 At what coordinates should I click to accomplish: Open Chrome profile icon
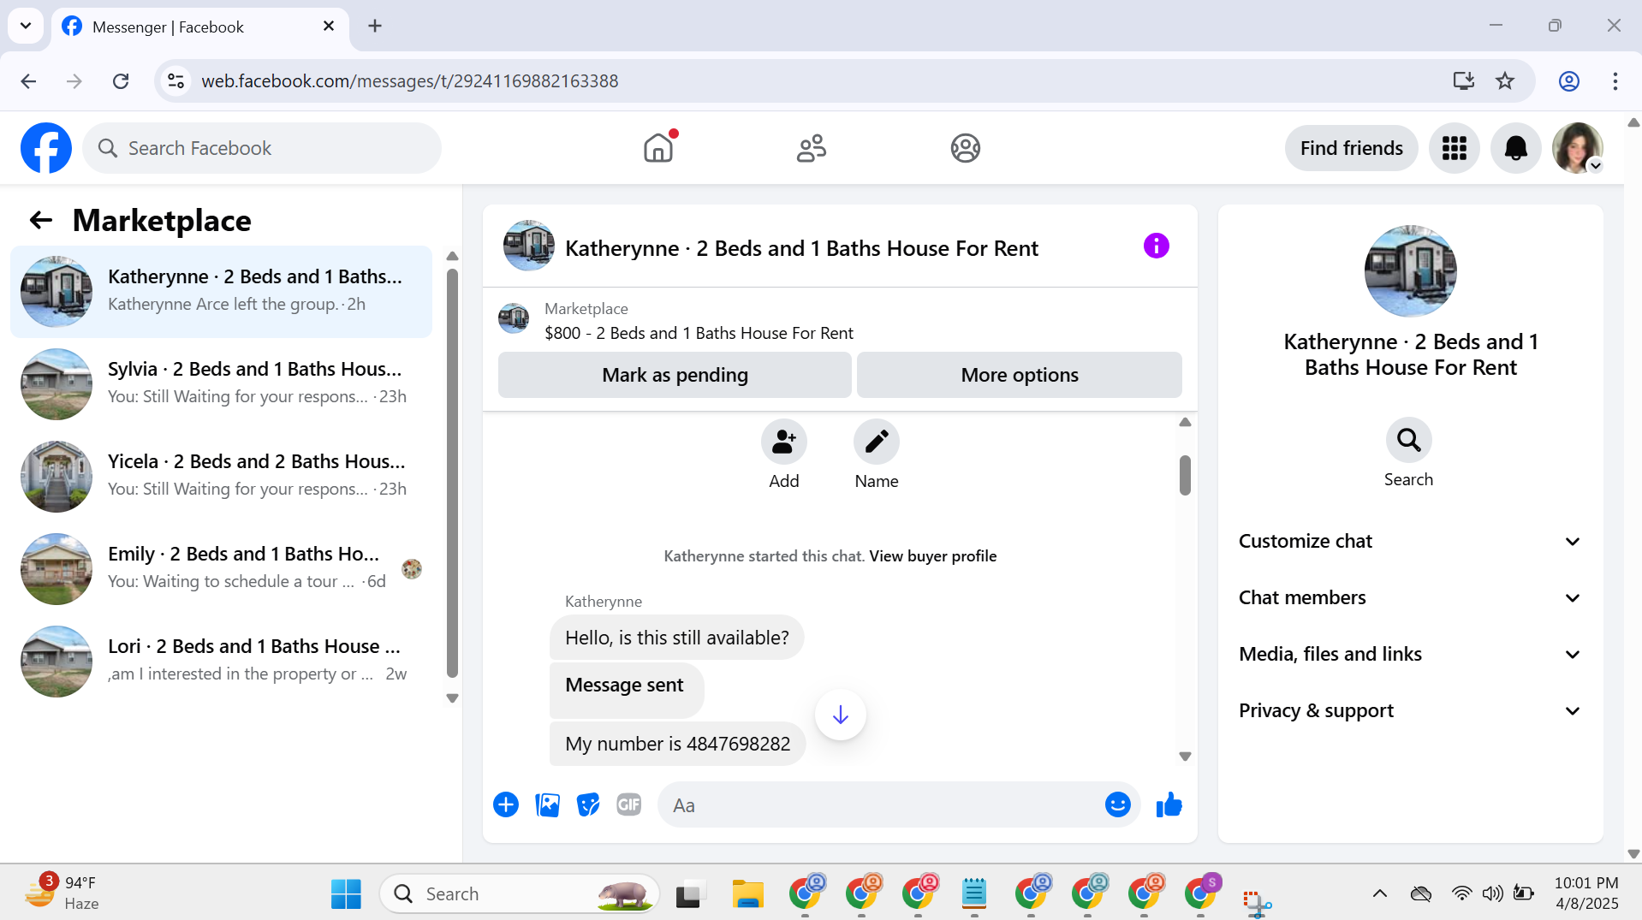click(x=1568, y=81)
